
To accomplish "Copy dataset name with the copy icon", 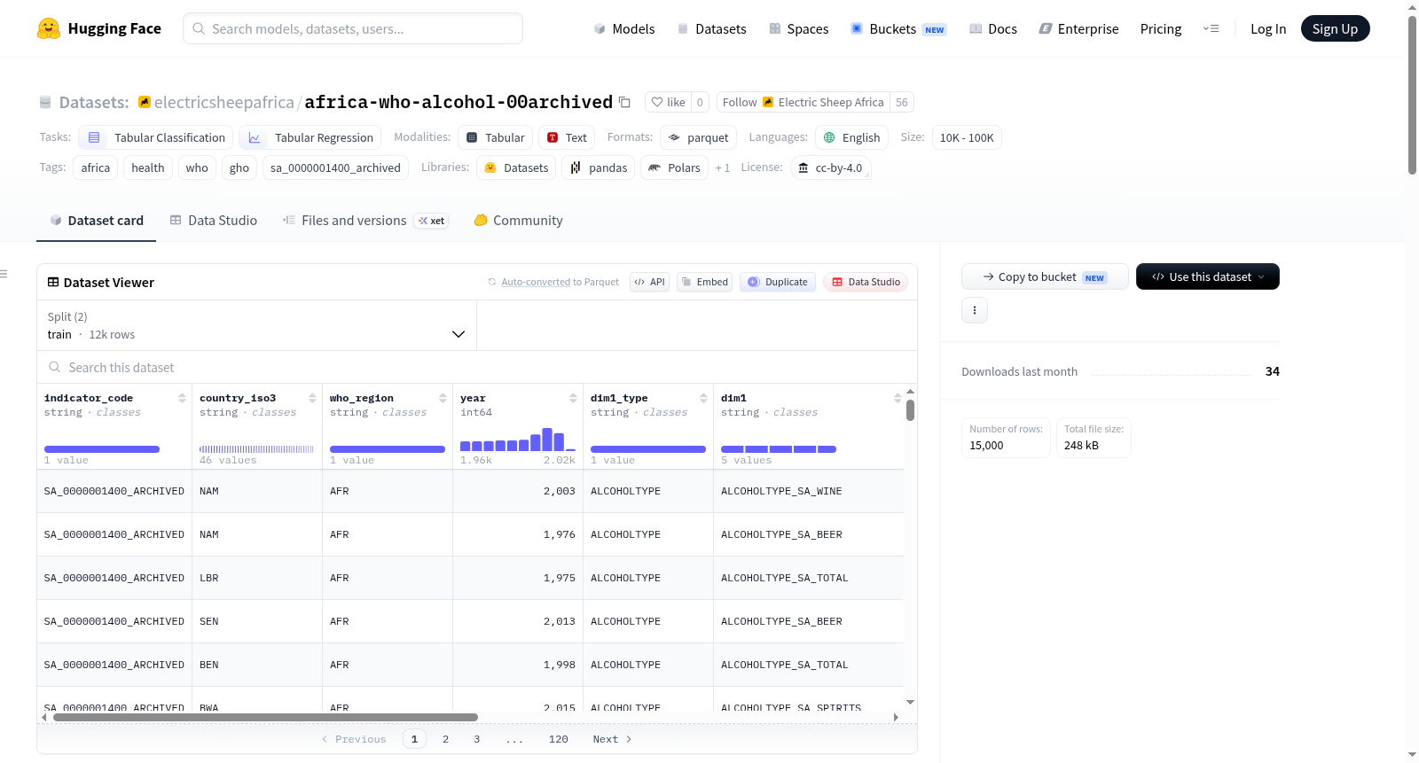I will (x=624, y=102).
